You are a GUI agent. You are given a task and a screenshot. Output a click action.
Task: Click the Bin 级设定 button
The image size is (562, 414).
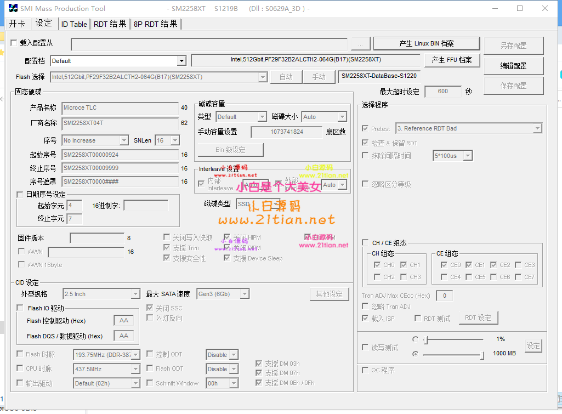pos(230,150)
